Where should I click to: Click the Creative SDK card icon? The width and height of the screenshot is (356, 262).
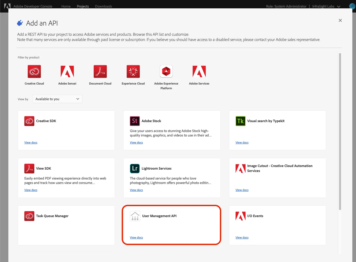click(x=29, y=121)
